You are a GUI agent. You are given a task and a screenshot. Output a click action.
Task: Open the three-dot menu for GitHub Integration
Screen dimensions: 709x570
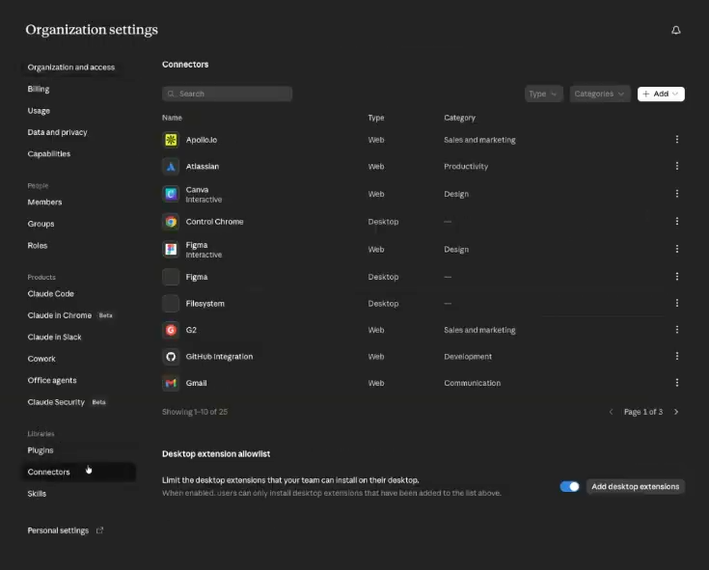(677, 356)
